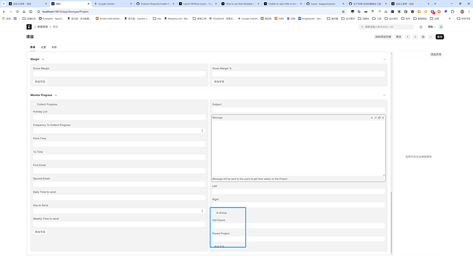Open the 单据类型 breadcrumb link
The height and width of the screenshot is (257, 473).
pos(43,27)
